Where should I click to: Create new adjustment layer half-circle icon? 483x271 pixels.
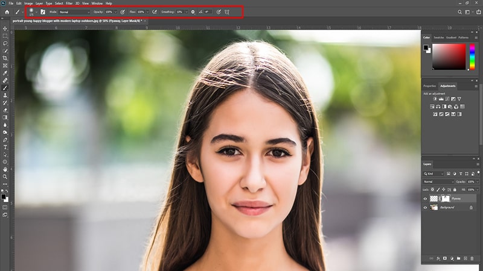452,258
